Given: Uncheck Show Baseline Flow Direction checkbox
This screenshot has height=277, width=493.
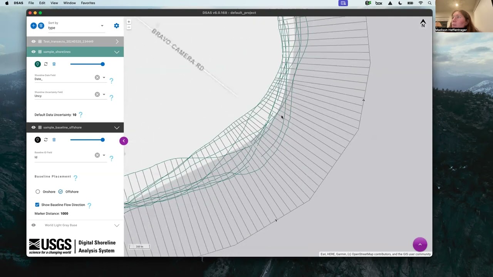Looking at the screenshot, I should tap(37, 205).
